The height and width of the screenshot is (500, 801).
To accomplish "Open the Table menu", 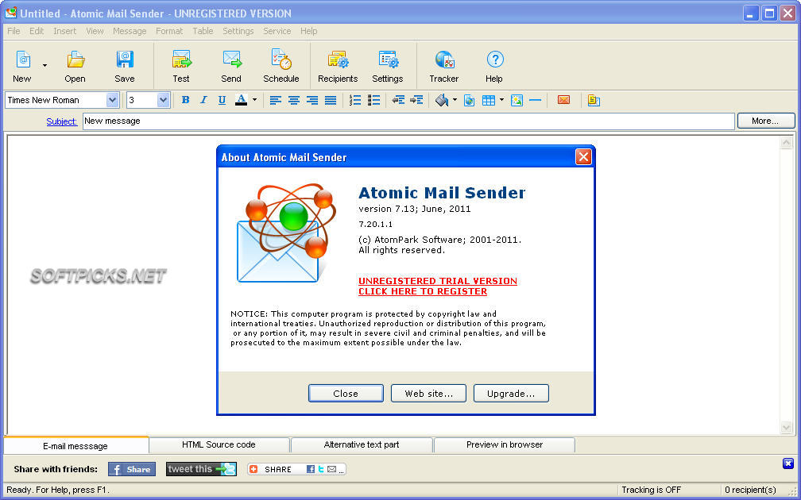I will (x=203, y=31).
